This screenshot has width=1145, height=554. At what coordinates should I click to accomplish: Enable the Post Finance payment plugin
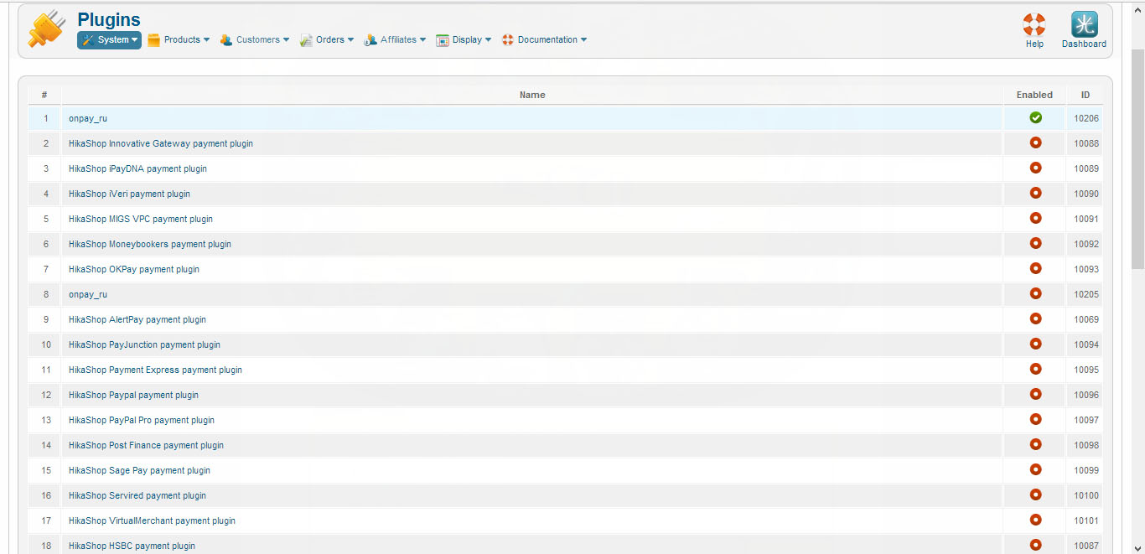(1035, 444)
